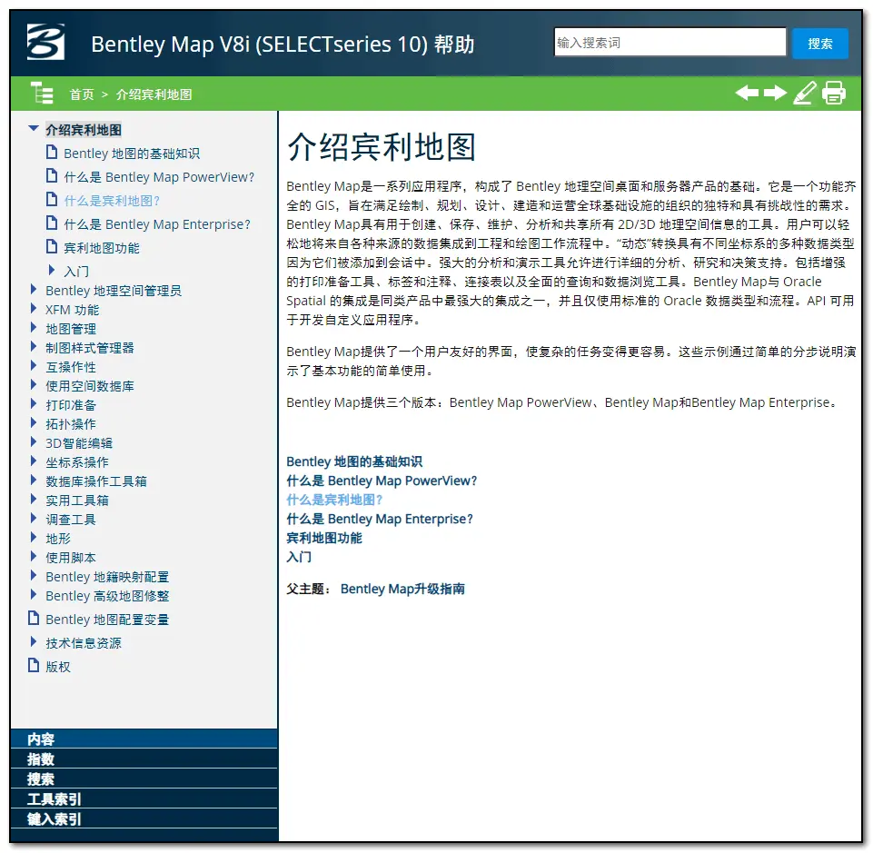Expand the 地图管理 node
Screen dimensions: 873x853
[34, 327]
